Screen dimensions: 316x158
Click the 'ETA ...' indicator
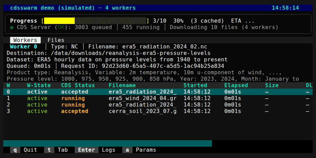[243, 21]
